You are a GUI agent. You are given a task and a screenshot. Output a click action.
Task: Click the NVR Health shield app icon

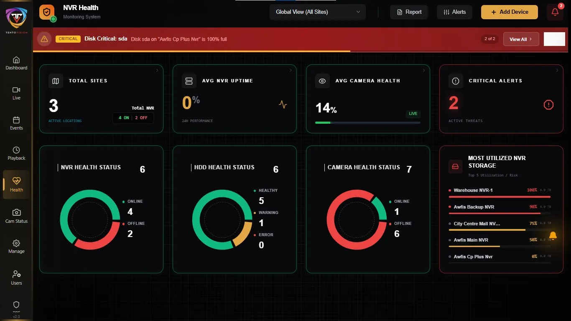[47, 12]
